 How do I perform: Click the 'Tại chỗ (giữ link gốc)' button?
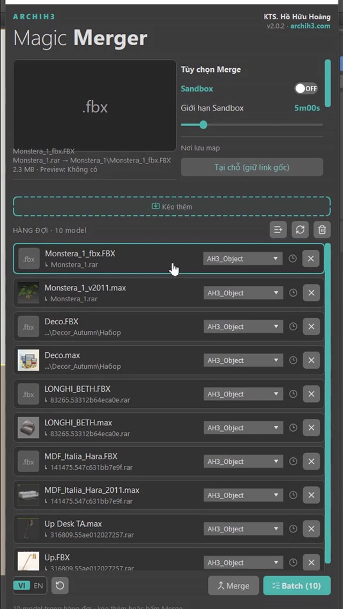[252, 167]
